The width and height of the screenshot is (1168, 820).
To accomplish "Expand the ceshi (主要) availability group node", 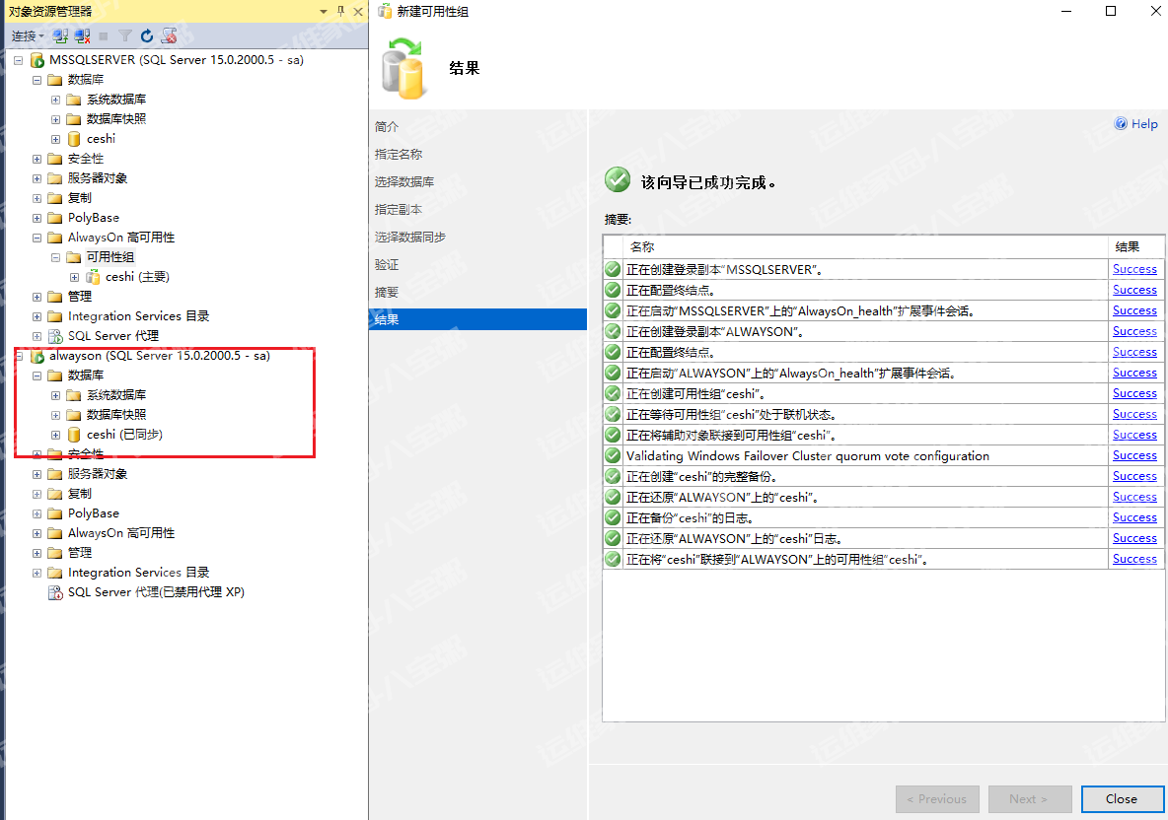I will (74, 277).
